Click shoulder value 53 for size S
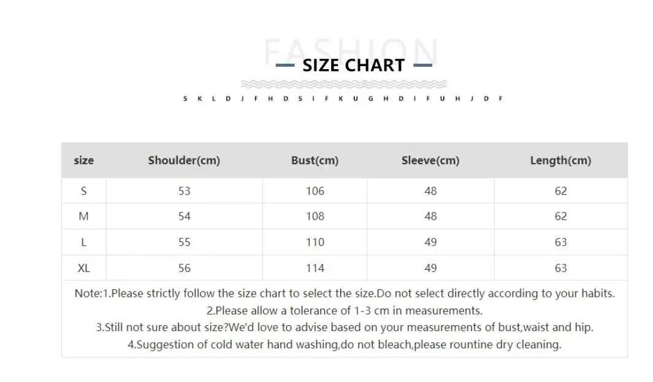 pyautogui.click(x=185, y=191)
